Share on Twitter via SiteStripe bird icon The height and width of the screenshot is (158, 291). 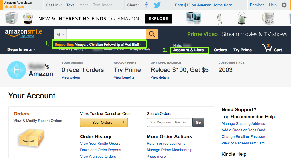(157, 5)
